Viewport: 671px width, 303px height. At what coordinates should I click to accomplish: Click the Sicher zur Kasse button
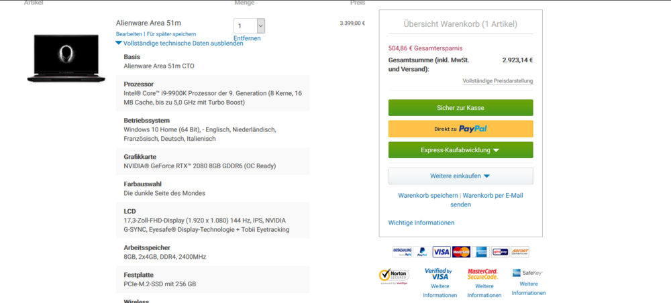tap(460, 107)
